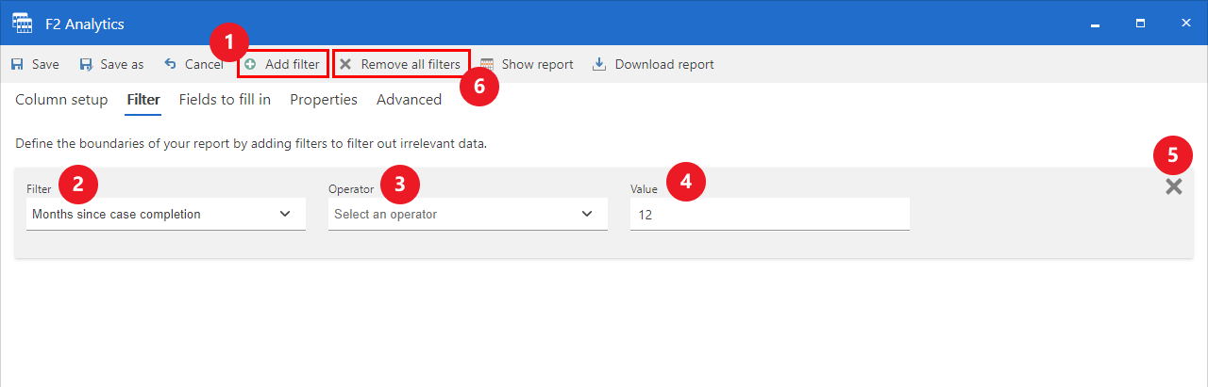Click the Save disk icon in toolbar
This screenshot has height=387, width=1208.
(17, 65)
